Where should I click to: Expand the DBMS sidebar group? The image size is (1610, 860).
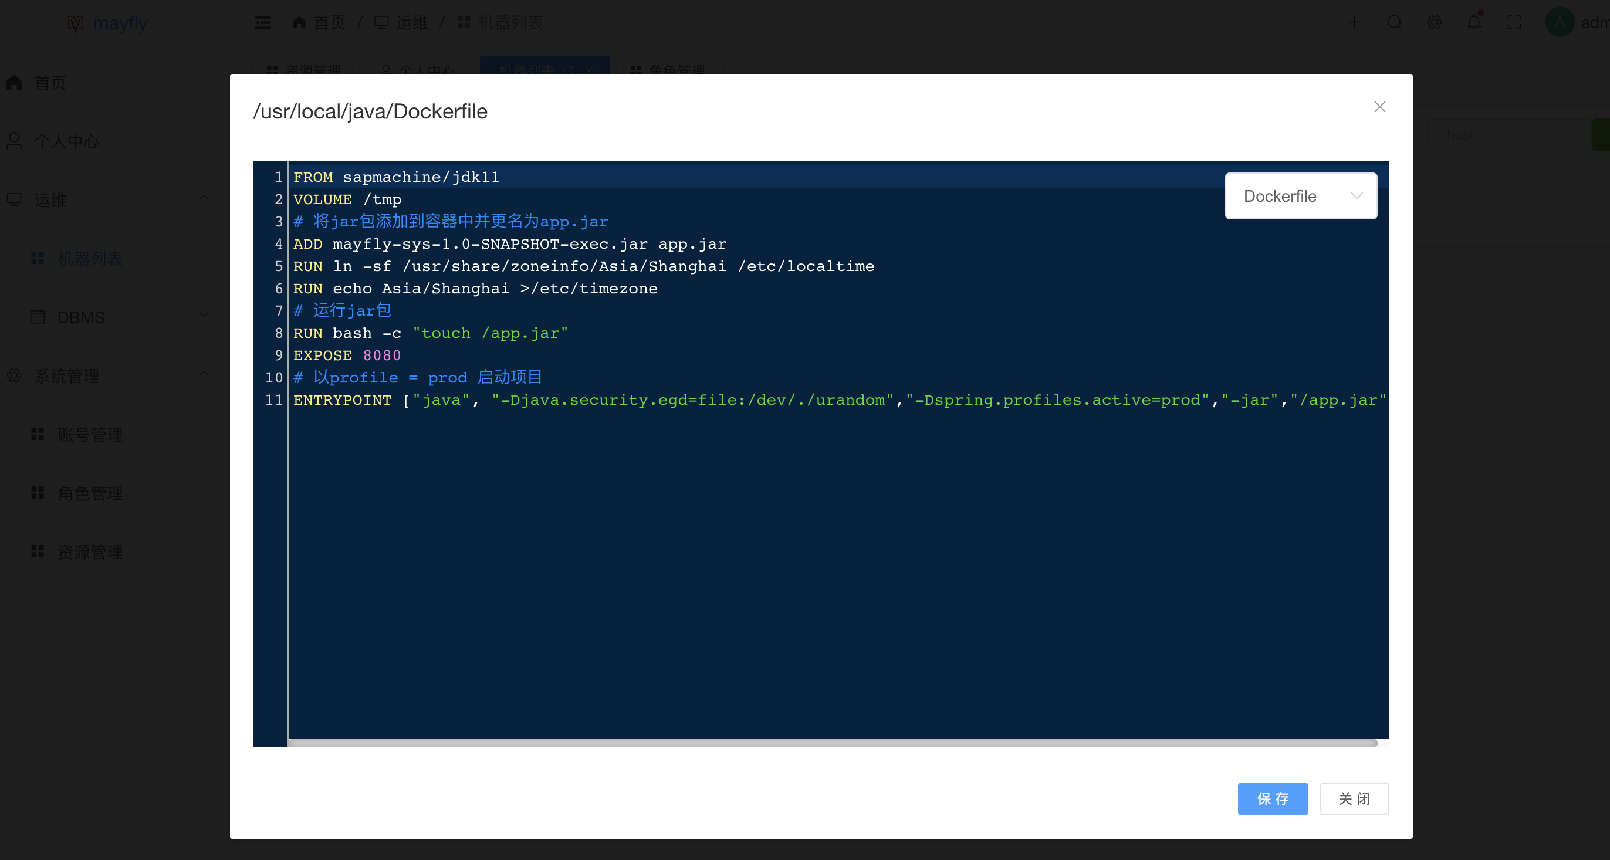click(x=204, y=314)
